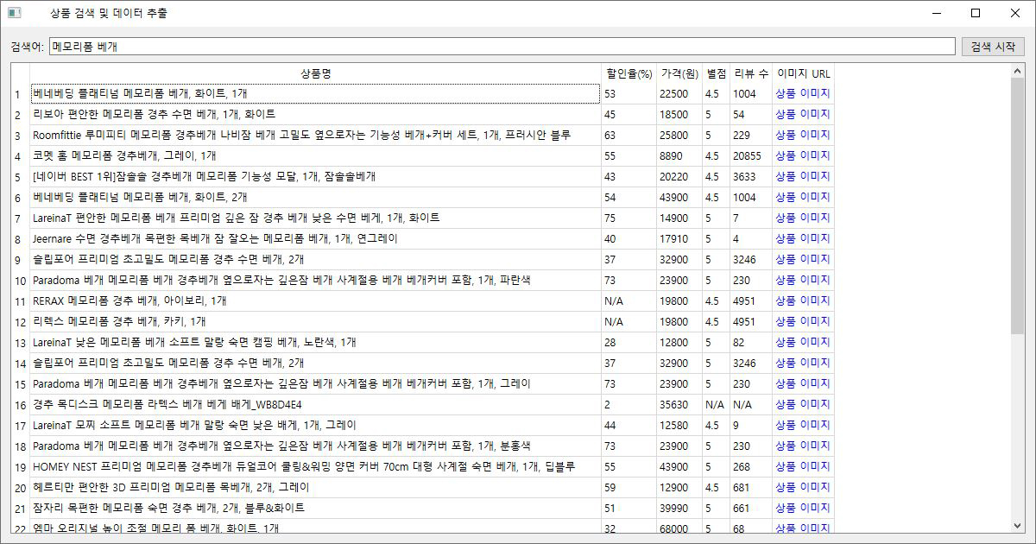Select row header number 5
Screen dimensions: 1036x544
(19, 177)
